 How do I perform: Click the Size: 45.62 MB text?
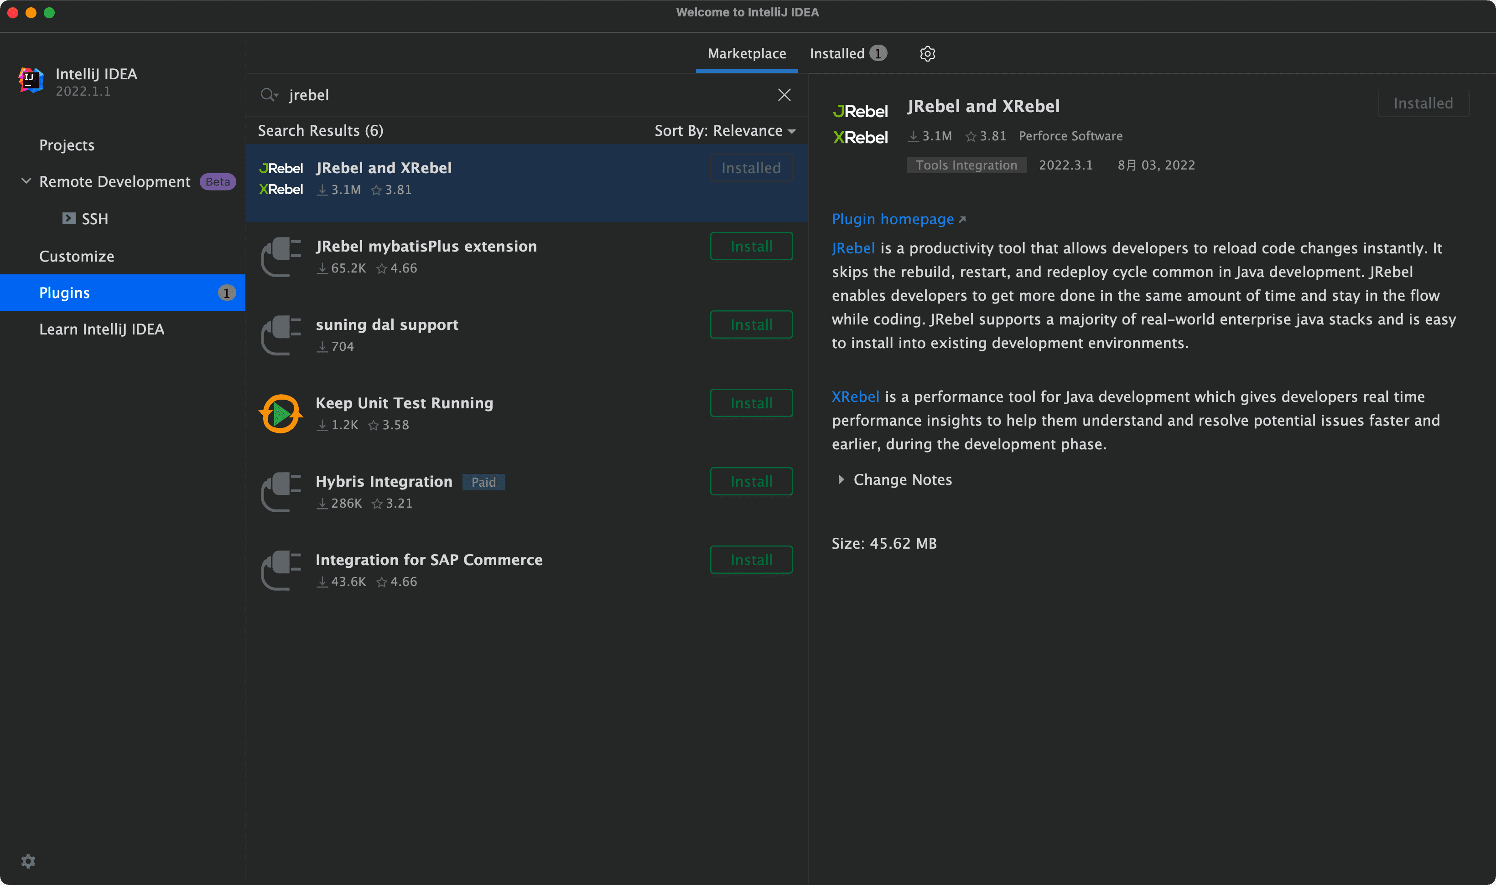coord(884,543)
